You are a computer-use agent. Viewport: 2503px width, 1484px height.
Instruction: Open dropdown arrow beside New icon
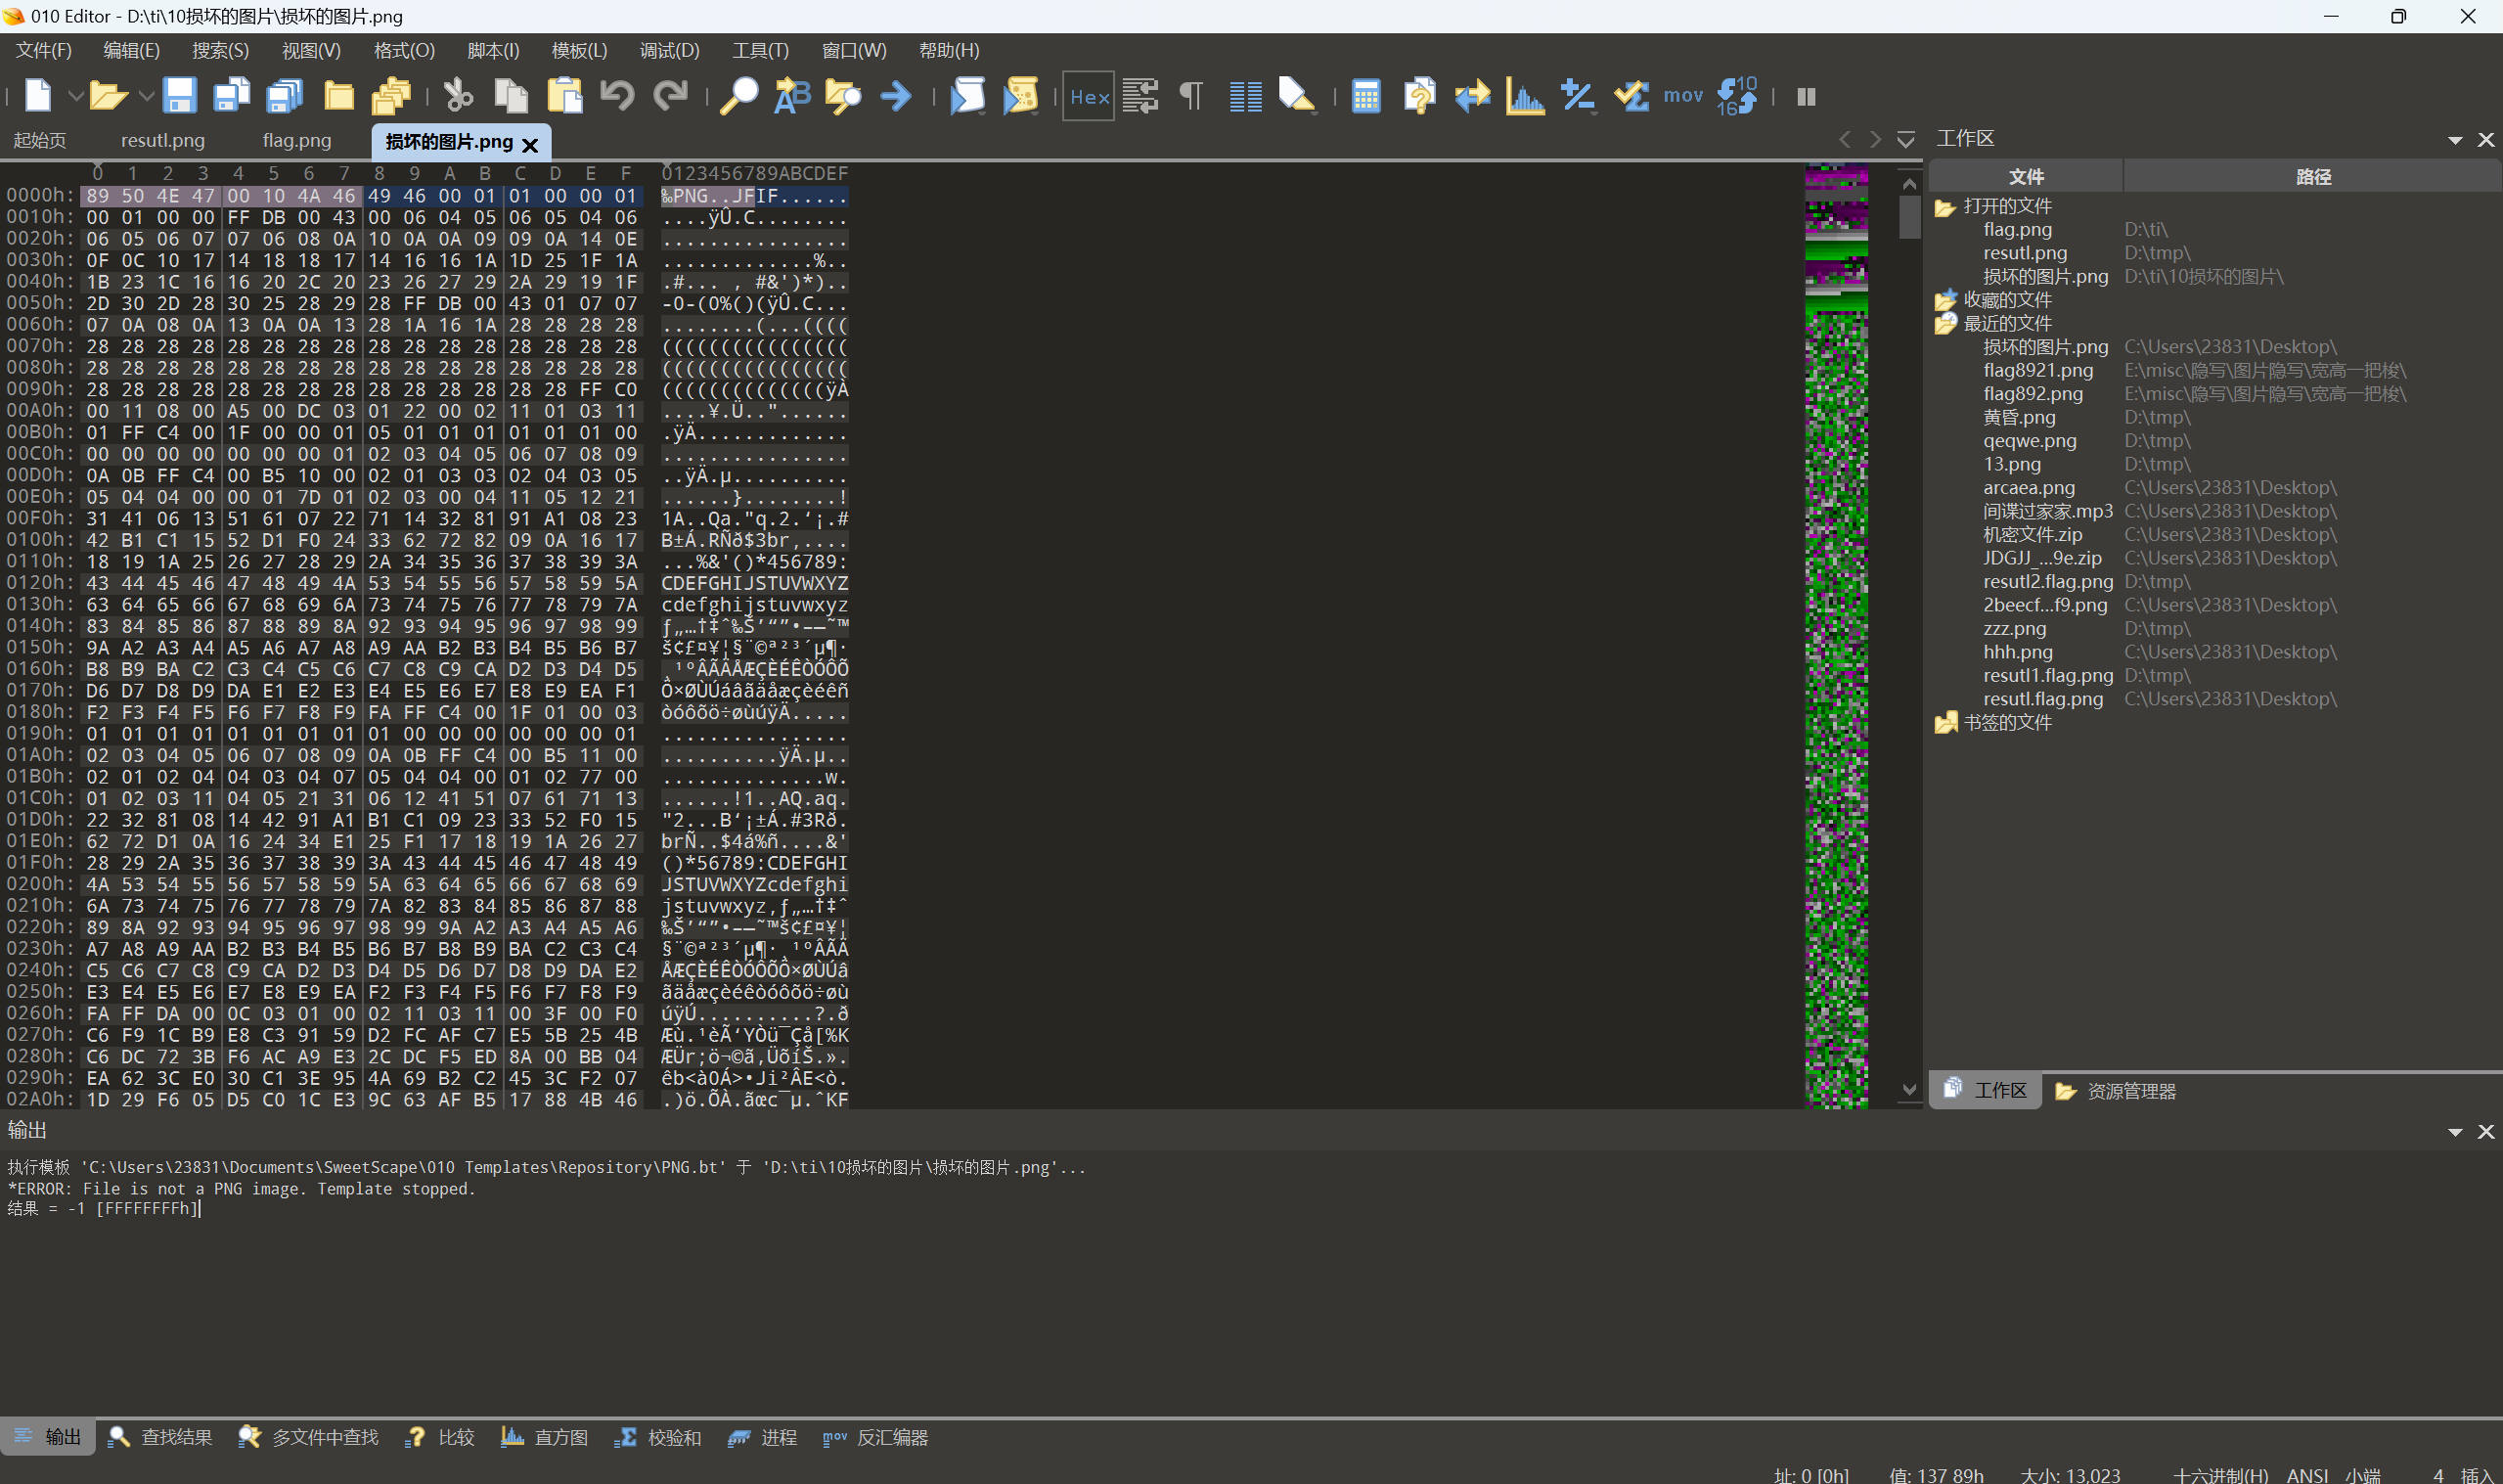coord(75,97)
